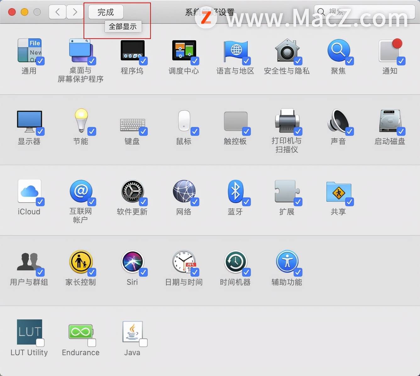This screenshot has height=376, width=420.
Task: Open the Network (网络) globe icon
Action: click(x=184, y=191)
